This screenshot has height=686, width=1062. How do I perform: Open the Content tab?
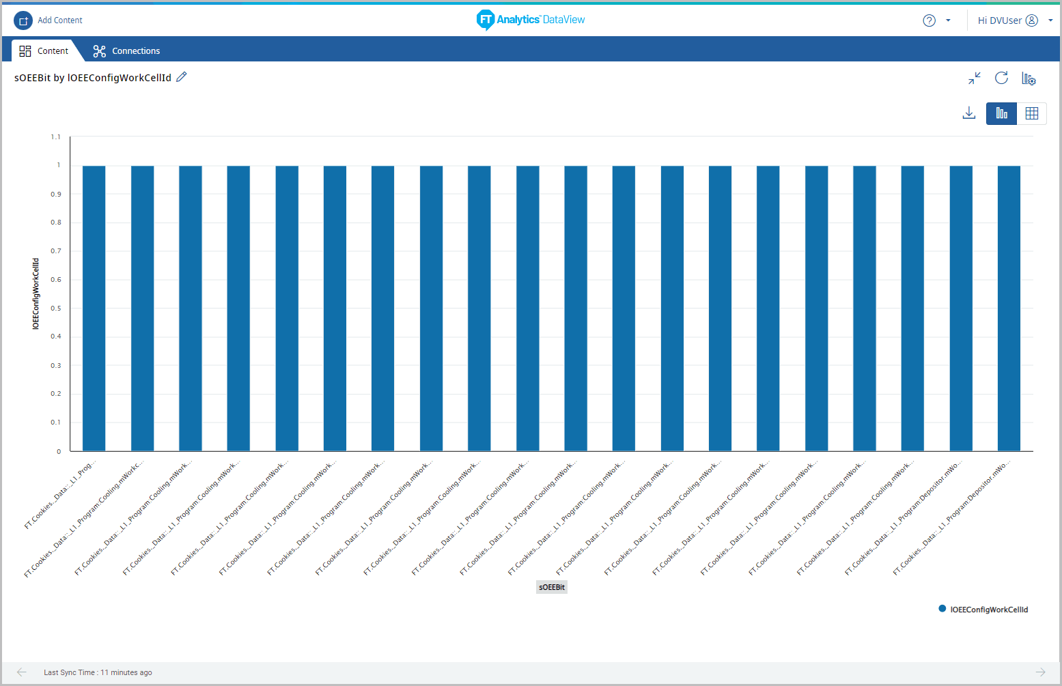pos(44,51)
